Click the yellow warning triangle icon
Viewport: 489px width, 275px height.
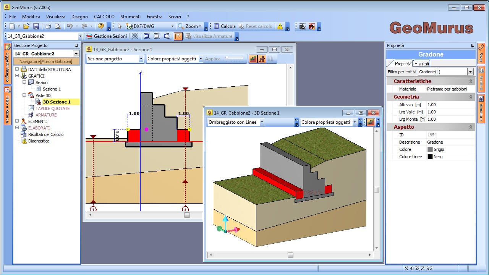pos(280,26)
